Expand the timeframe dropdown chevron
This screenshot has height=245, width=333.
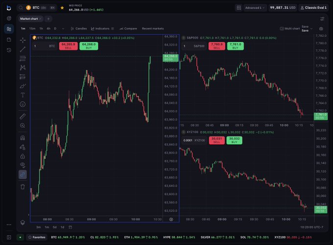coord(63,29)
